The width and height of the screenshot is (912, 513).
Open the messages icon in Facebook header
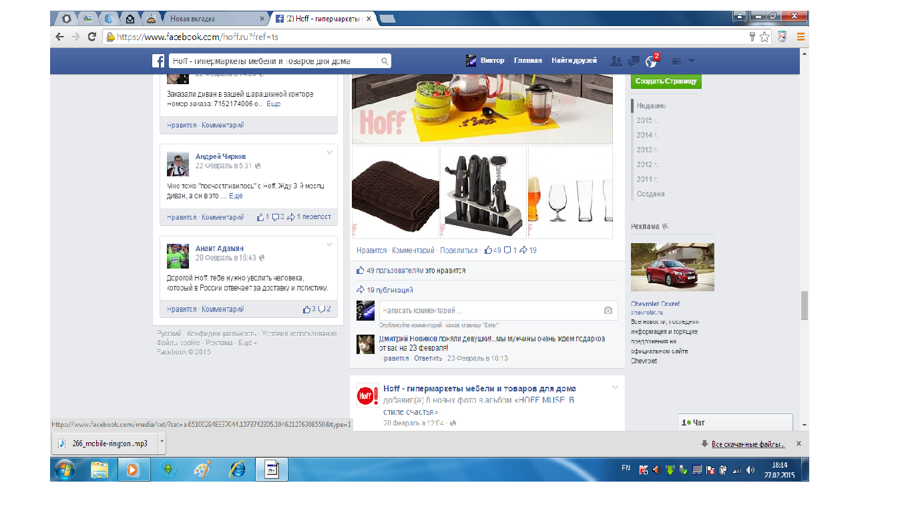click(634, 61)
